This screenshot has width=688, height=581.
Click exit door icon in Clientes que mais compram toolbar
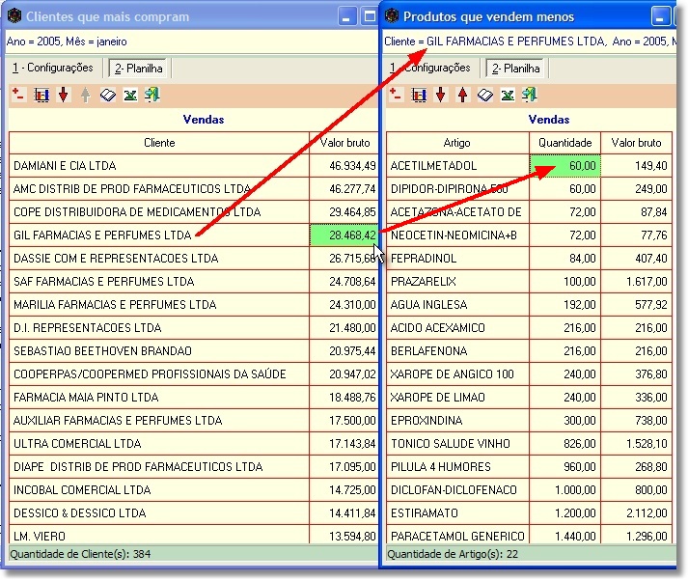(152, 95)
